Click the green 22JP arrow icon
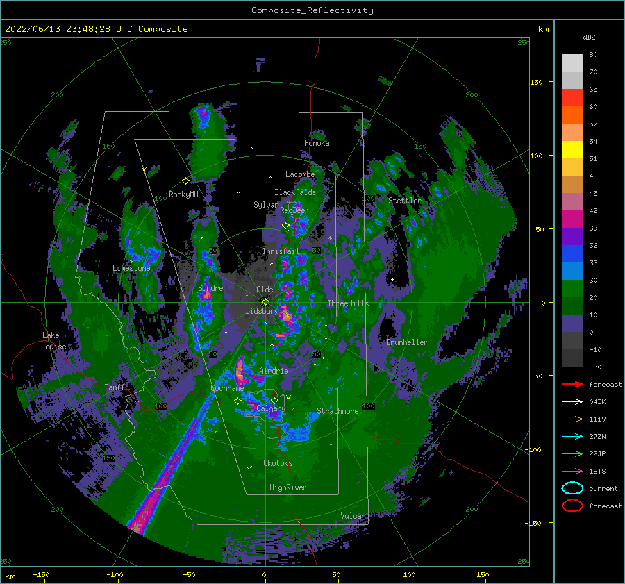The image size is (625, 584). pyautogui.click(x=572, y=453)
